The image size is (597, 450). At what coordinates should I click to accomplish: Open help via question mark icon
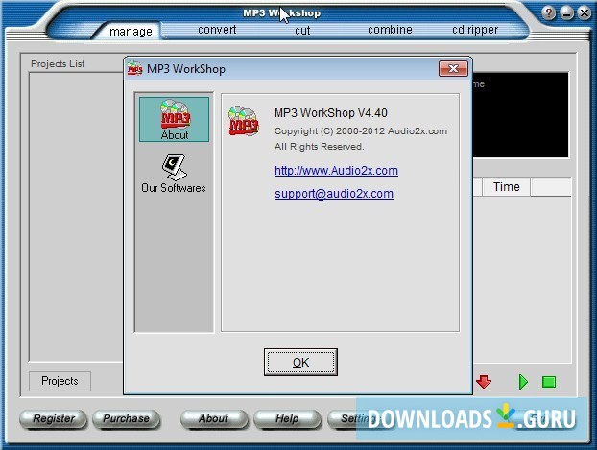point(548,13)
